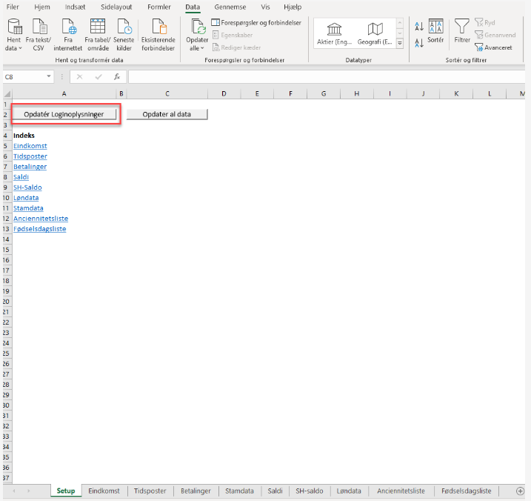531x501 pixels.
Task: Toggle the Filtrer funnel
Action: pos(462,31)
